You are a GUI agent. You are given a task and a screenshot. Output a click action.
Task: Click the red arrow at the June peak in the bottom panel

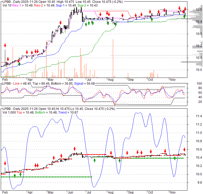[x=74, y=148]
